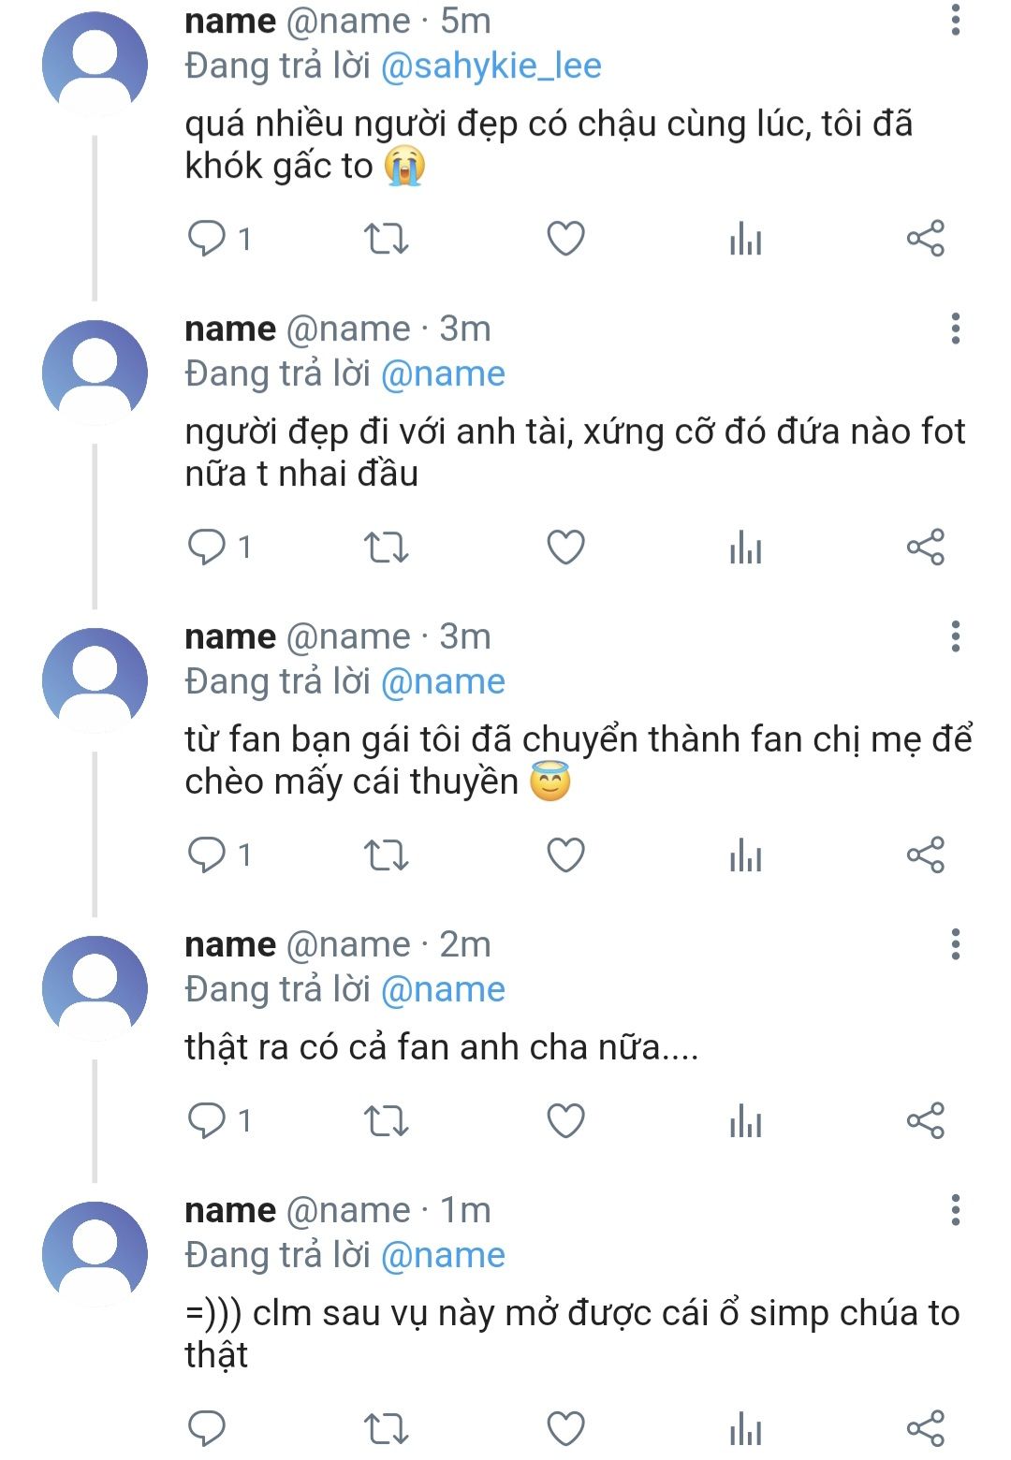The width and height of the screenshot is (1011, 1460).
Task: Like the 'chèo mấy cái thuyền' tweet
Action: click(565, 854)
